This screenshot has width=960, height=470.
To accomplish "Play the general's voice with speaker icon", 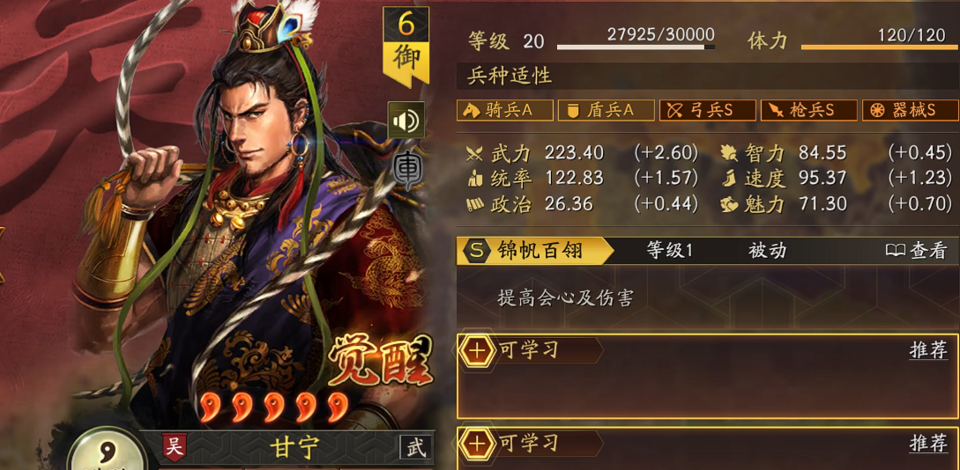I will coord(406,121).
